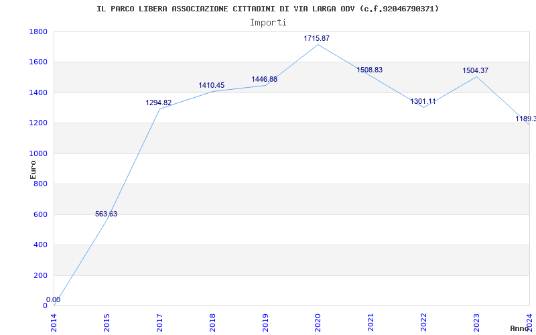
Task: Select the 1446.88 data label
Action: click(264, 80)
